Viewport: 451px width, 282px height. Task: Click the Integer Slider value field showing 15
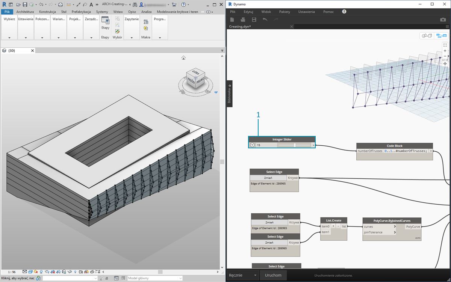coord(266,145)
